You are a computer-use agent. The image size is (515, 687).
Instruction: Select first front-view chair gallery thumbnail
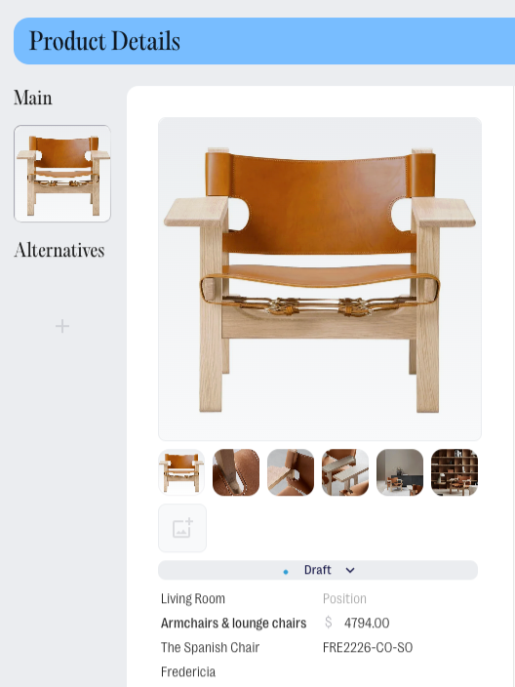pyautogui.click(x=181, y=472)
